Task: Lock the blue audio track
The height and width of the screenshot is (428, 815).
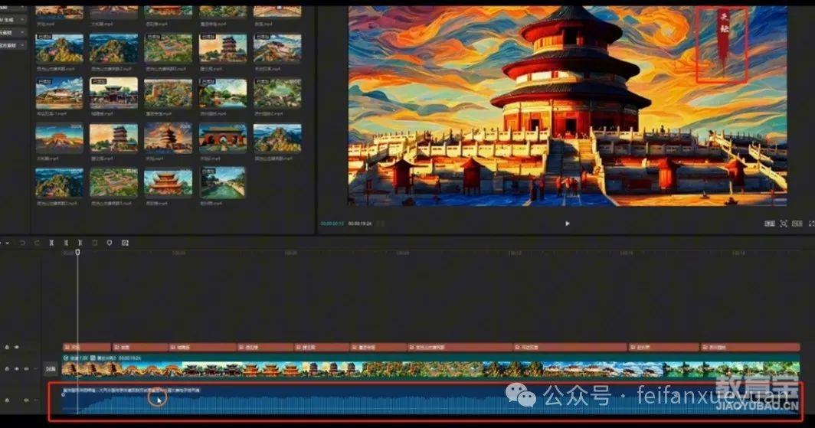Action: click(7, 400)
